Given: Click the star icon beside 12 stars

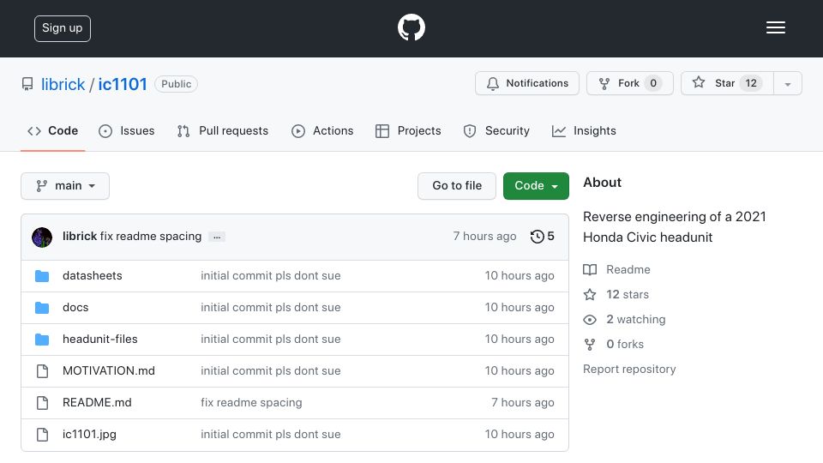Looking at the screenshot, I should pyautogui.click(x=590, y=294).
